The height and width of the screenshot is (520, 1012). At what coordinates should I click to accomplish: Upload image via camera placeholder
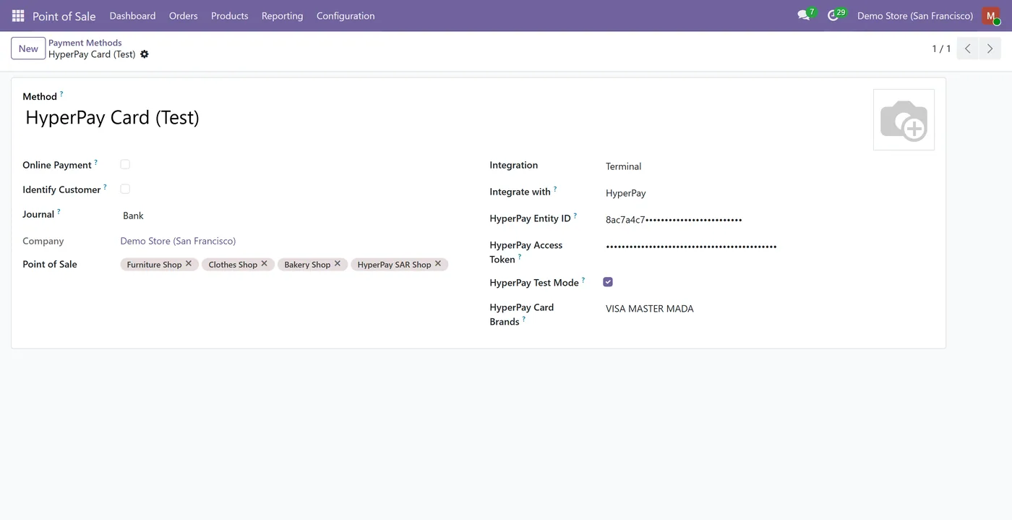point(904,120)
